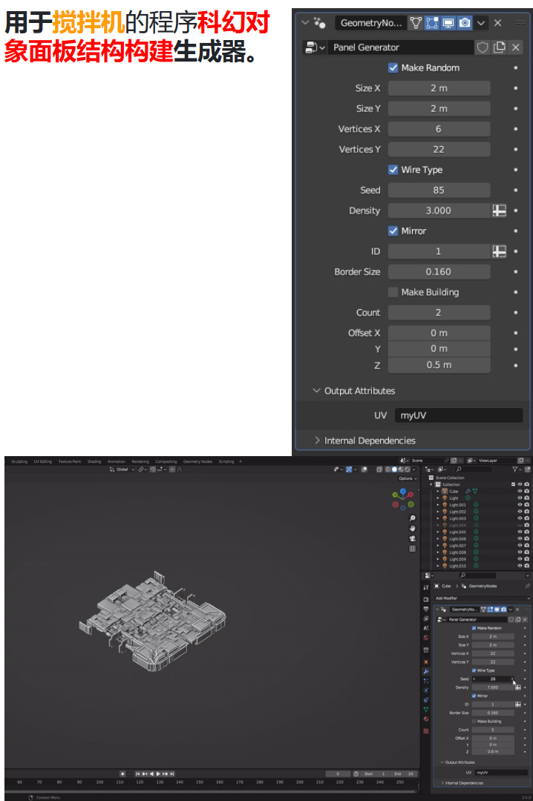Toggle camera view gizmo in viewport
The image size is (533, 801).
[412, 538]
